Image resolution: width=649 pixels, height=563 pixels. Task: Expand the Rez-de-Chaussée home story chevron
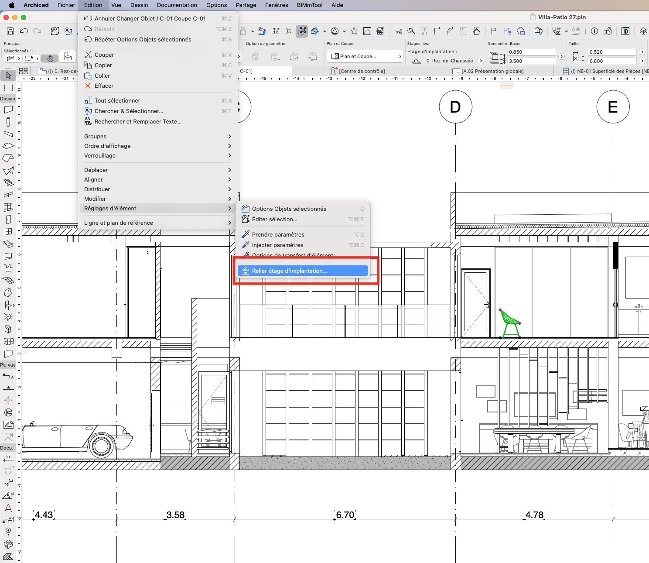(x=481, y=61)
